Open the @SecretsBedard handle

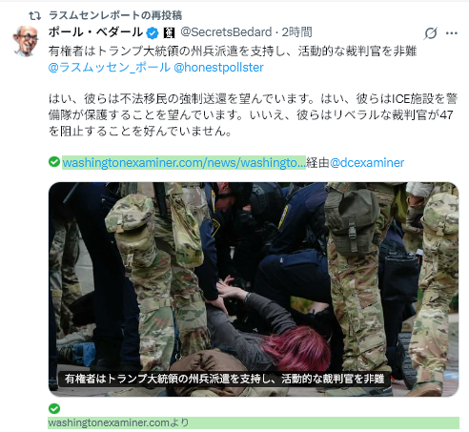coord(226,32)
